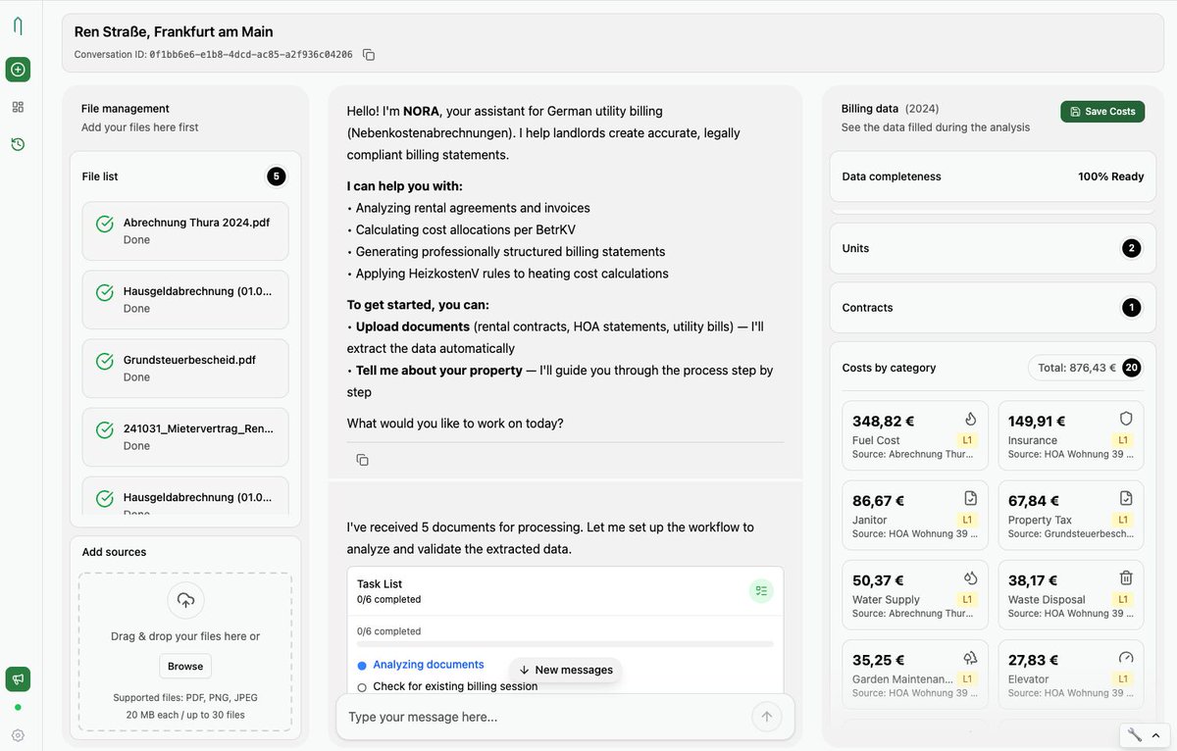Screen dimensions: 1177x751
Task: Click L1 badge on Water Supply card
Action: point(967,599)
